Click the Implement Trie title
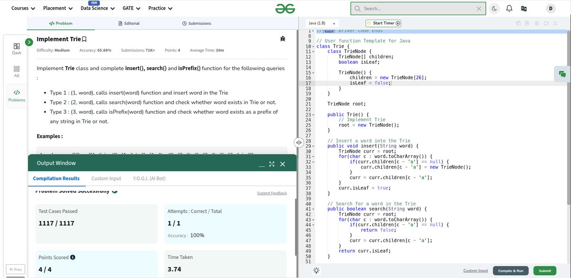The image size is (571, 278). 59,40
